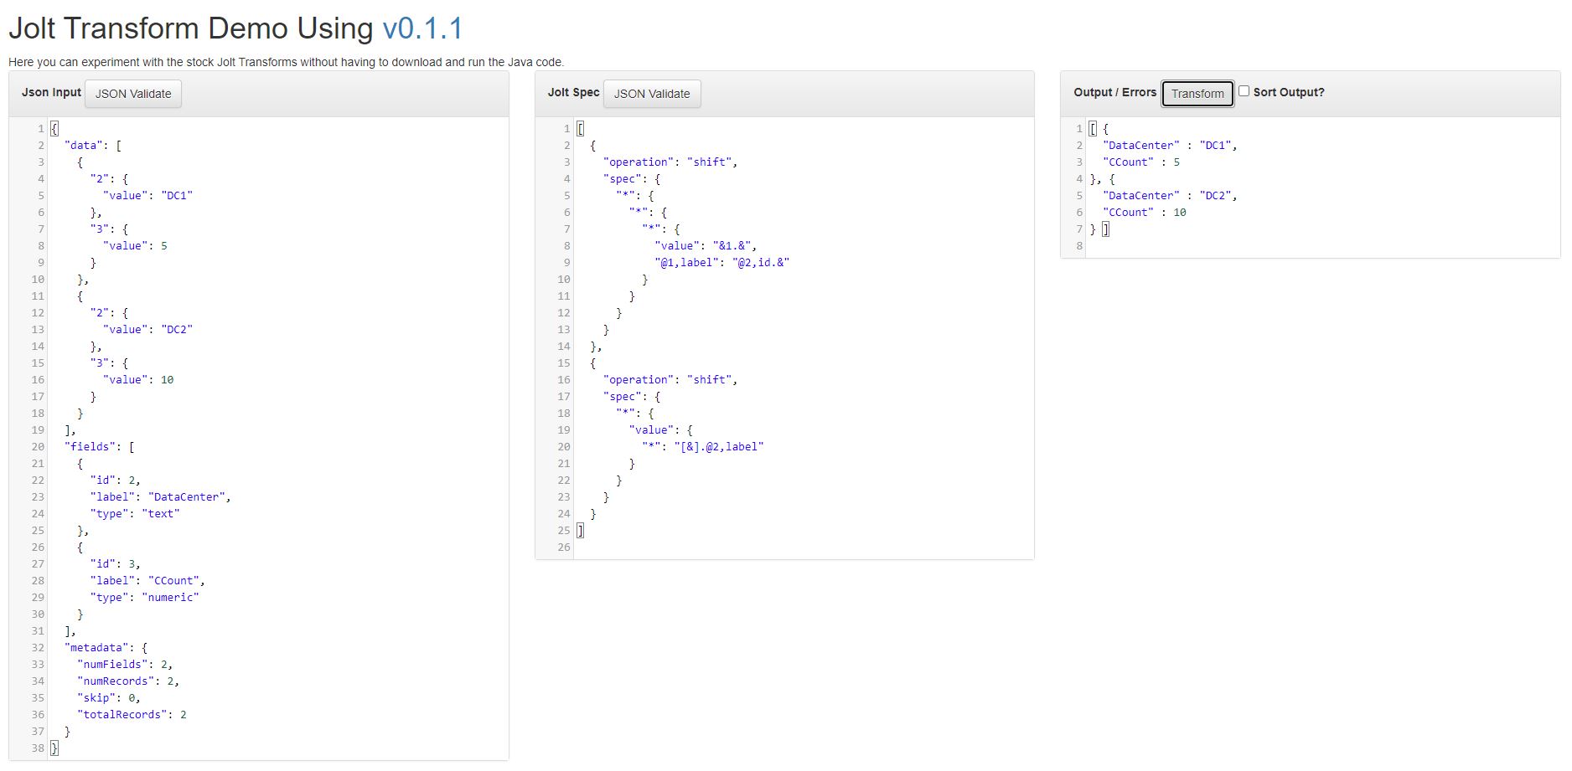Click line number 38 in Json Input gutter

pos(38,748)
